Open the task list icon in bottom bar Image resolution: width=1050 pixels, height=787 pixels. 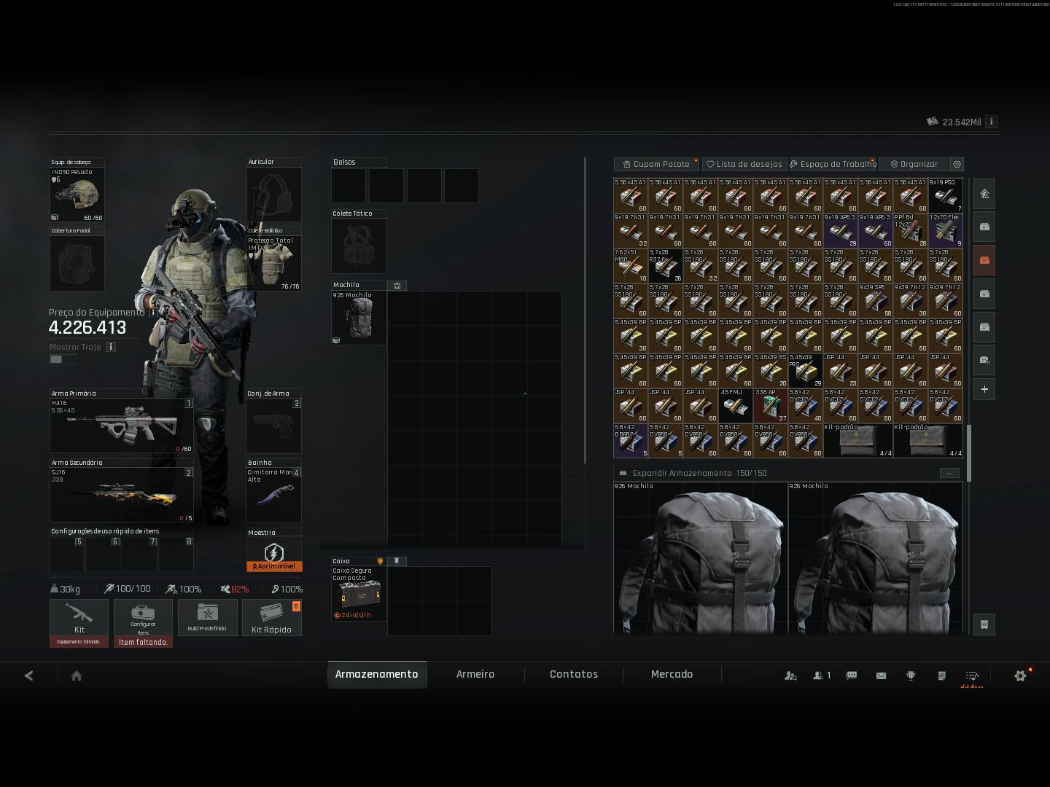pyautogui.click(x=972, y=676)
